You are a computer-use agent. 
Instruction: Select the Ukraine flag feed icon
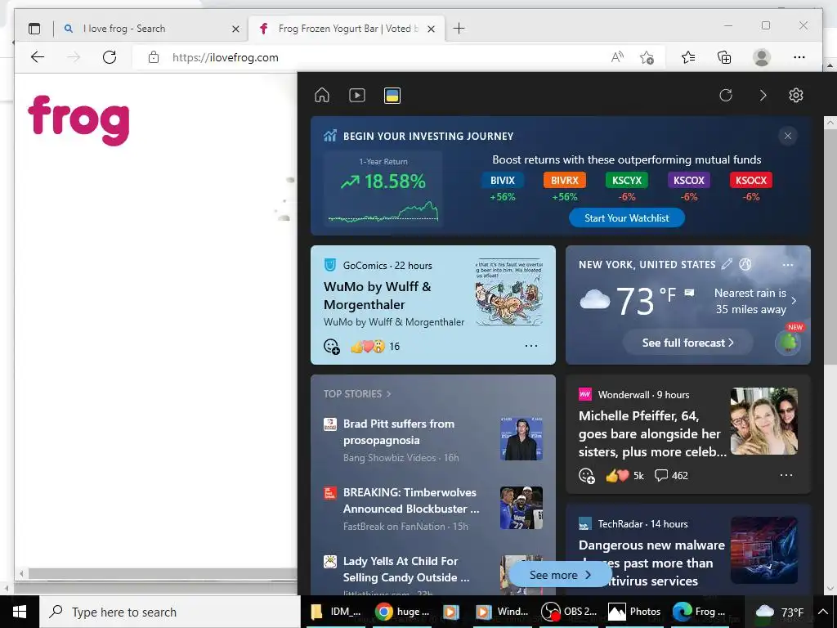[x=392, y=96]
